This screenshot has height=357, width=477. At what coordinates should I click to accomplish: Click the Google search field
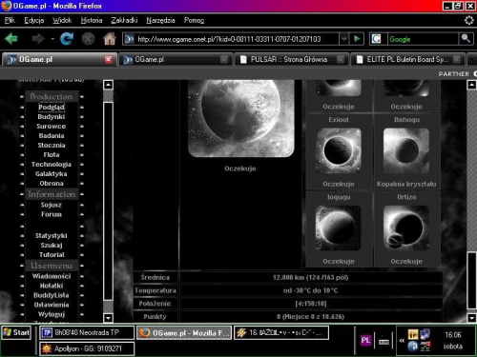tap(423, 39)
